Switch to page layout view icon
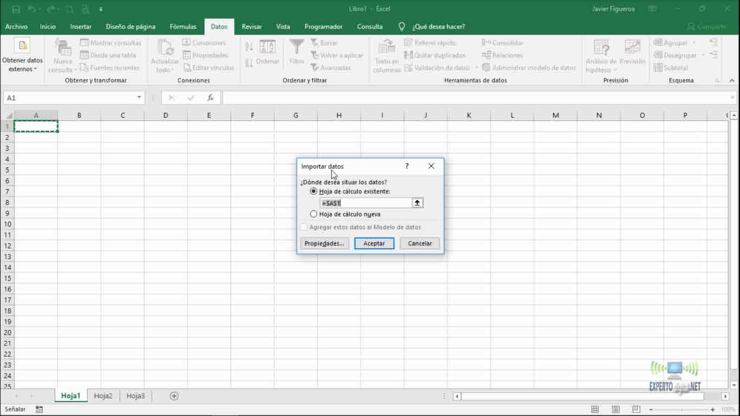This screenshot has height=416, width=740. coord(615,409)
